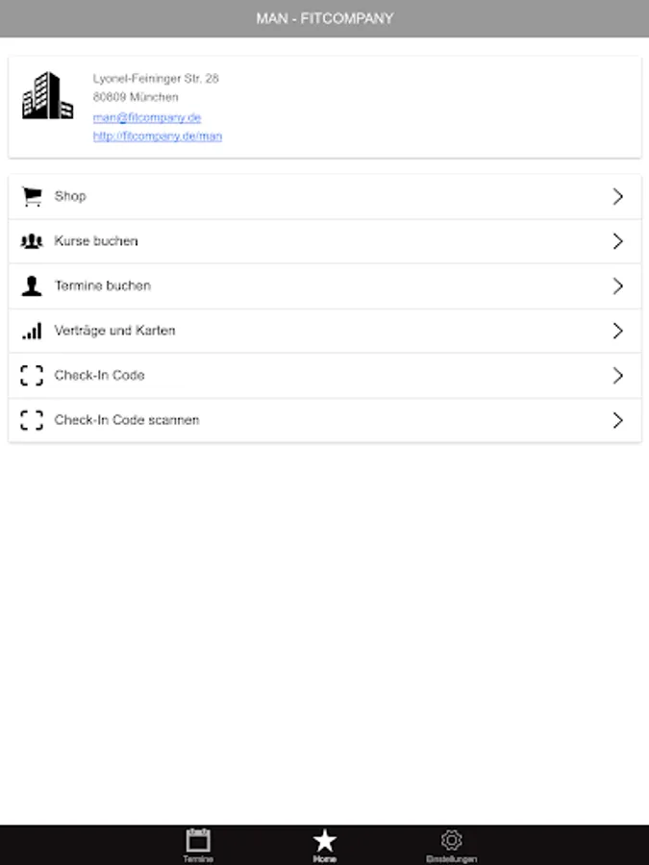This screenshot has width=649, height=865.
Task: Select the Check-In Code scannen label
Action: point(127,420)
